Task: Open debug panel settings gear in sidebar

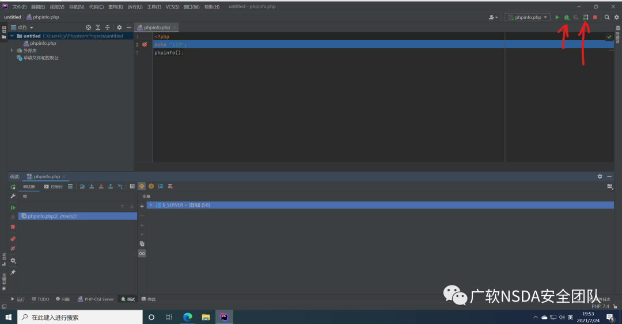Action: (13, 260)
